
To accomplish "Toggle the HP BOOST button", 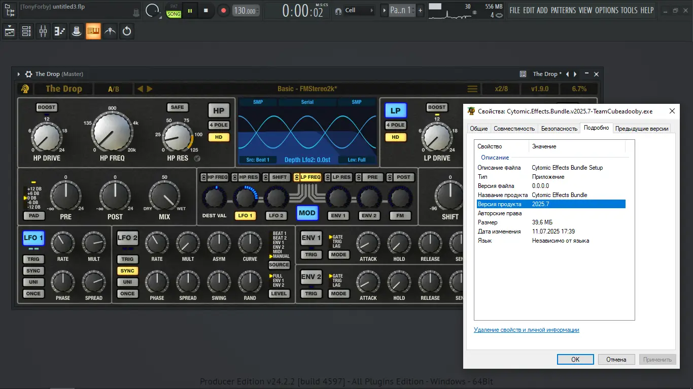I will (x=47, y=107).
